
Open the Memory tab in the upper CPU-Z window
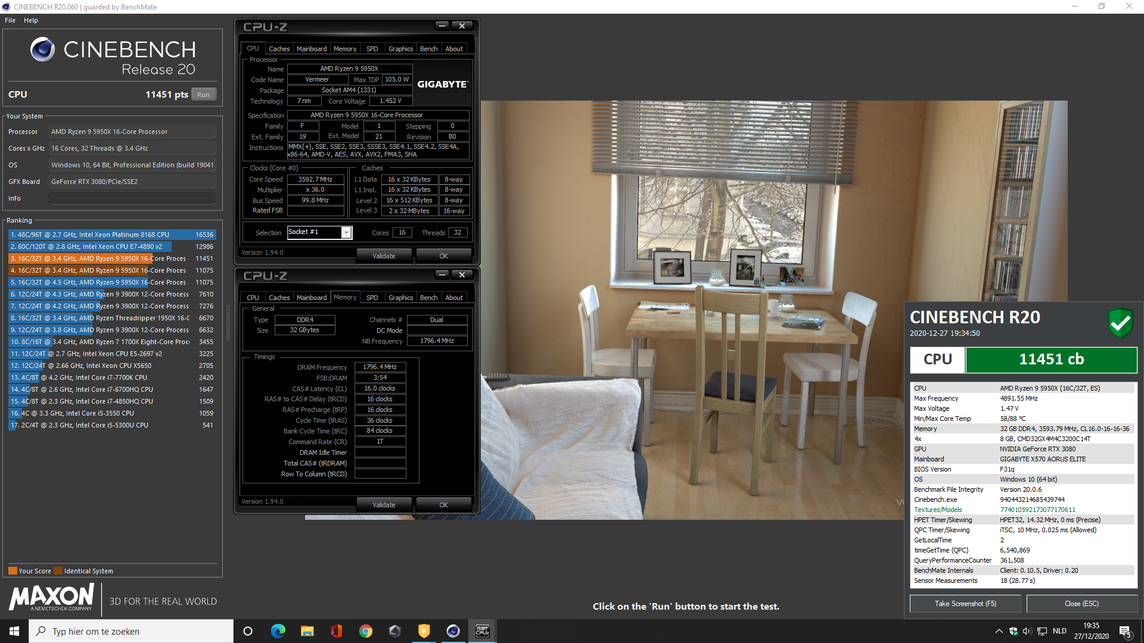point(345,49)
